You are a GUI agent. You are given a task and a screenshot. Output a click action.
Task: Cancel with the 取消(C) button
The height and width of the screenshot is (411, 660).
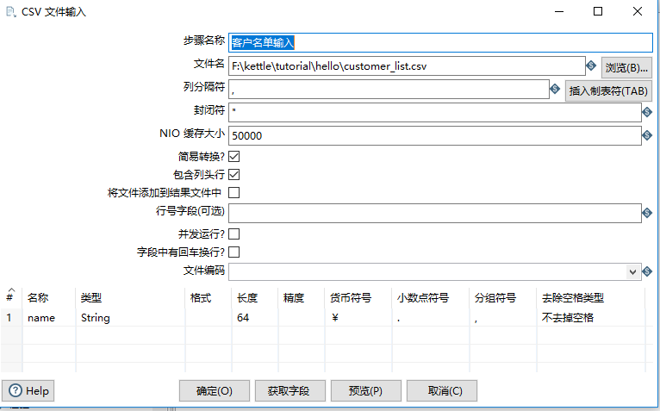[441, 391]
